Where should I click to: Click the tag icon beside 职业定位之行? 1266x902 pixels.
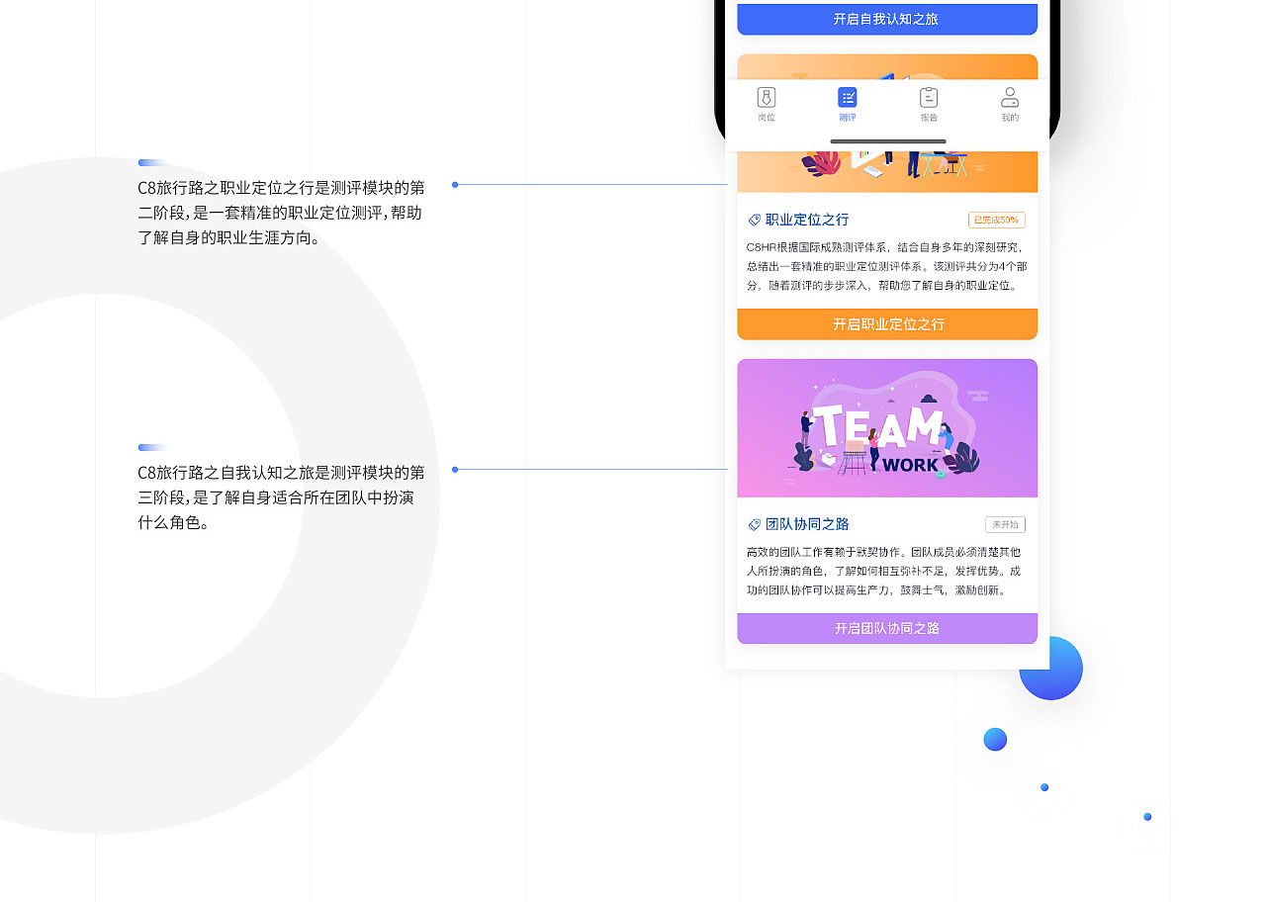[755, 221]
